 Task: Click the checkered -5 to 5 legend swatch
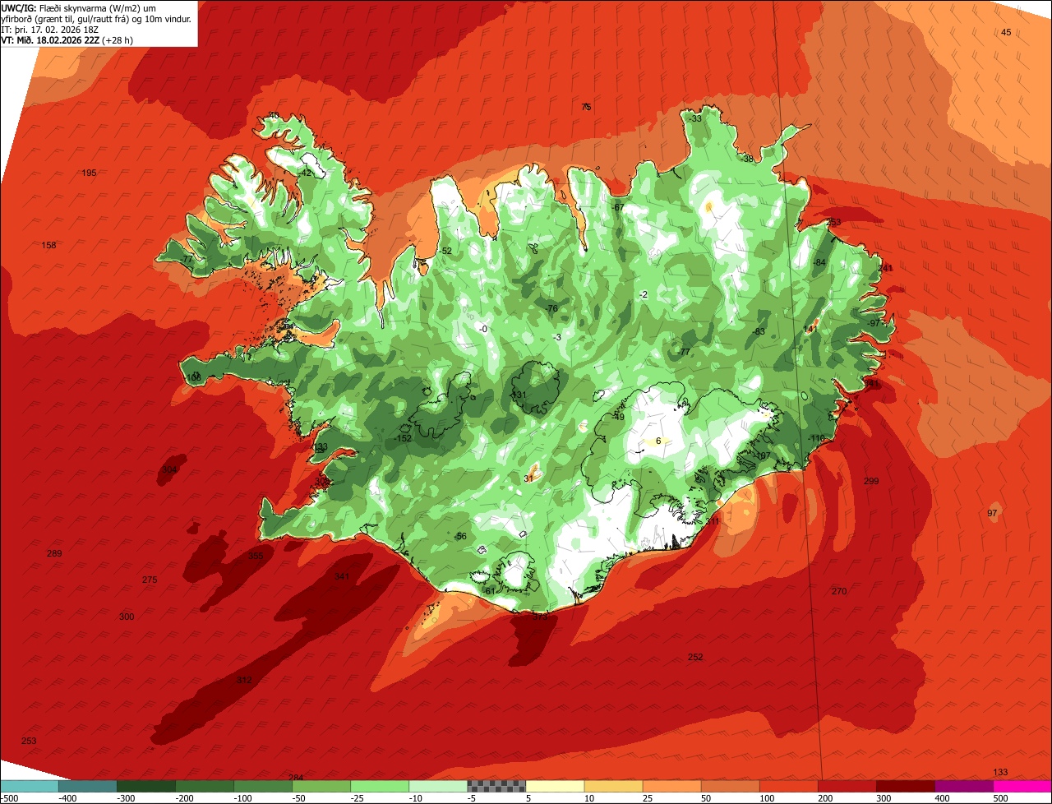[x=496, y=786]
